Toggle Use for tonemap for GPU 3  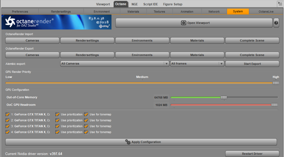click(86, 126)
